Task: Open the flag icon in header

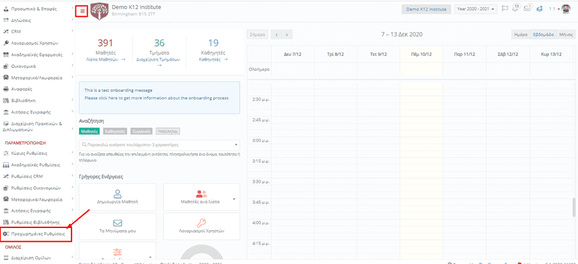Action: 505,9
